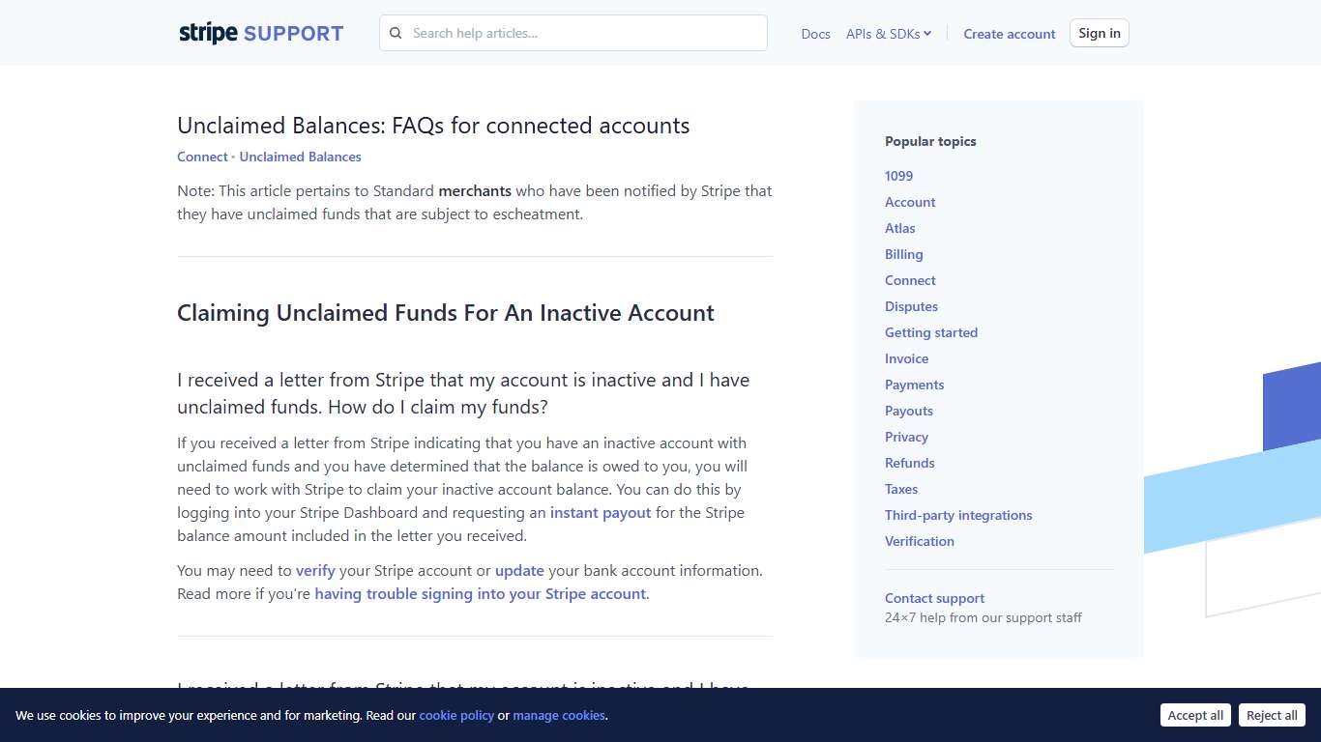Select the Connect breadcrumb link
This screenshot has height=742, width=1321.
click(x=202, y=157)
